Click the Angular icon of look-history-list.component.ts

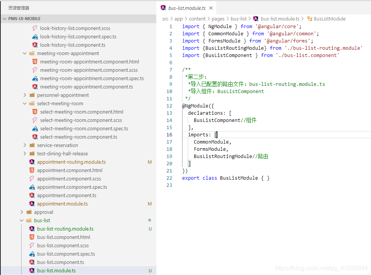(35, 45)
